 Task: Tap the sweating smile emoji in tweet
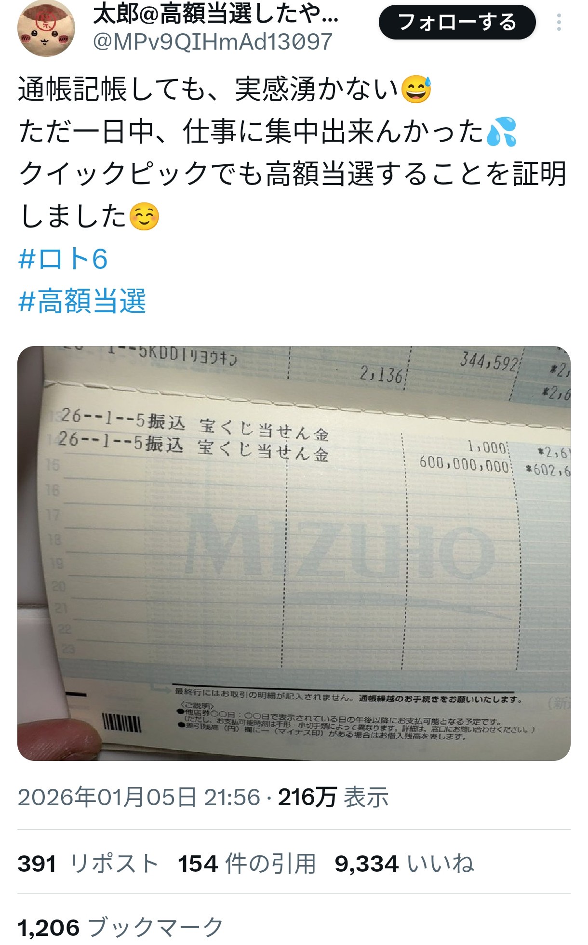click(x=416, y=90)
